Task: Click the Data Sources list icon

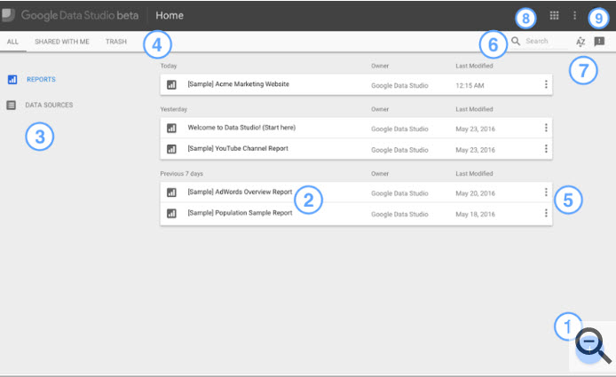Action: coord(12,105)
